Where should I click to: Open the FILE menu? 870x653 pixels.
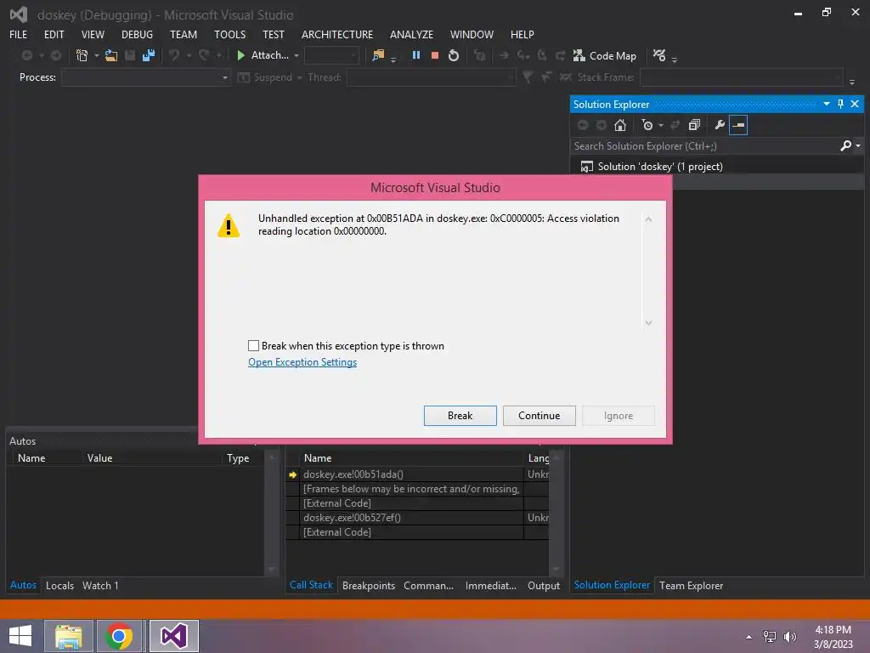[x=19, y=34]
